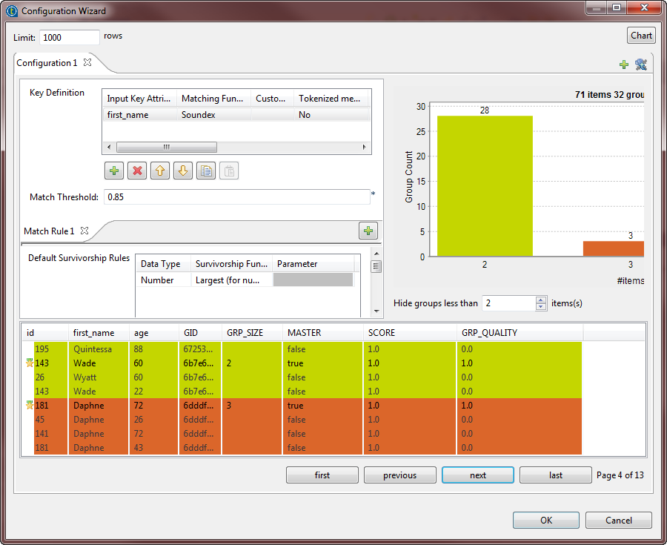Screen dimensions: 667x545
Task: Click the key definition horizontal scrollbar
Action: (x=167, y=148)
